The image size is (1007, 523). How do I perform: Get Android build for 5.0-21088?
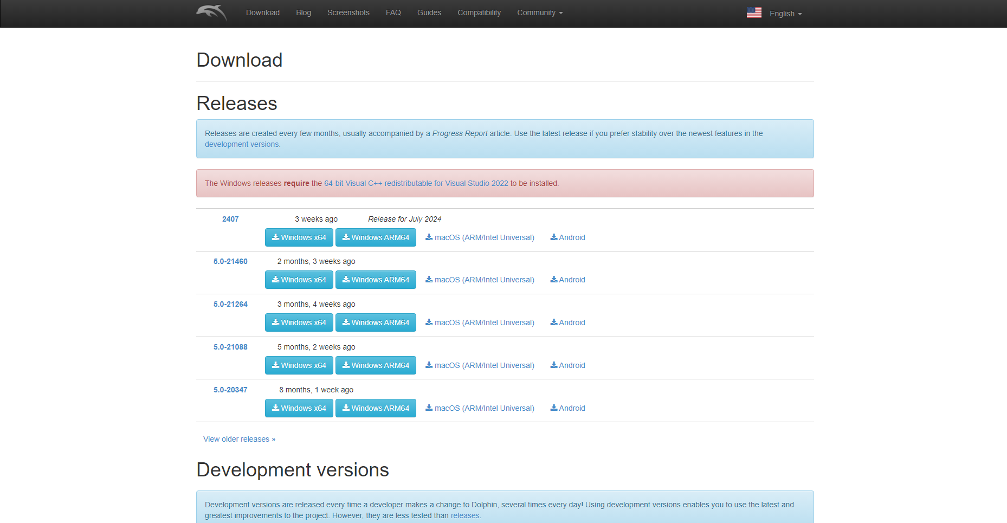tap(567, 365)
